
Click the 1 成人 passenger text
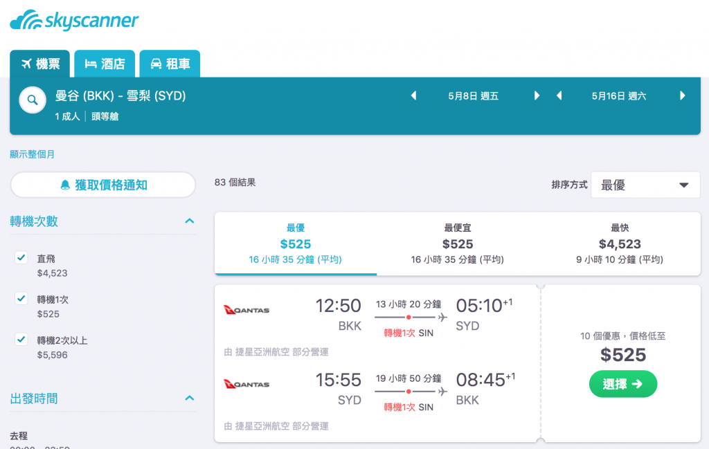click(x=67, y=116)
